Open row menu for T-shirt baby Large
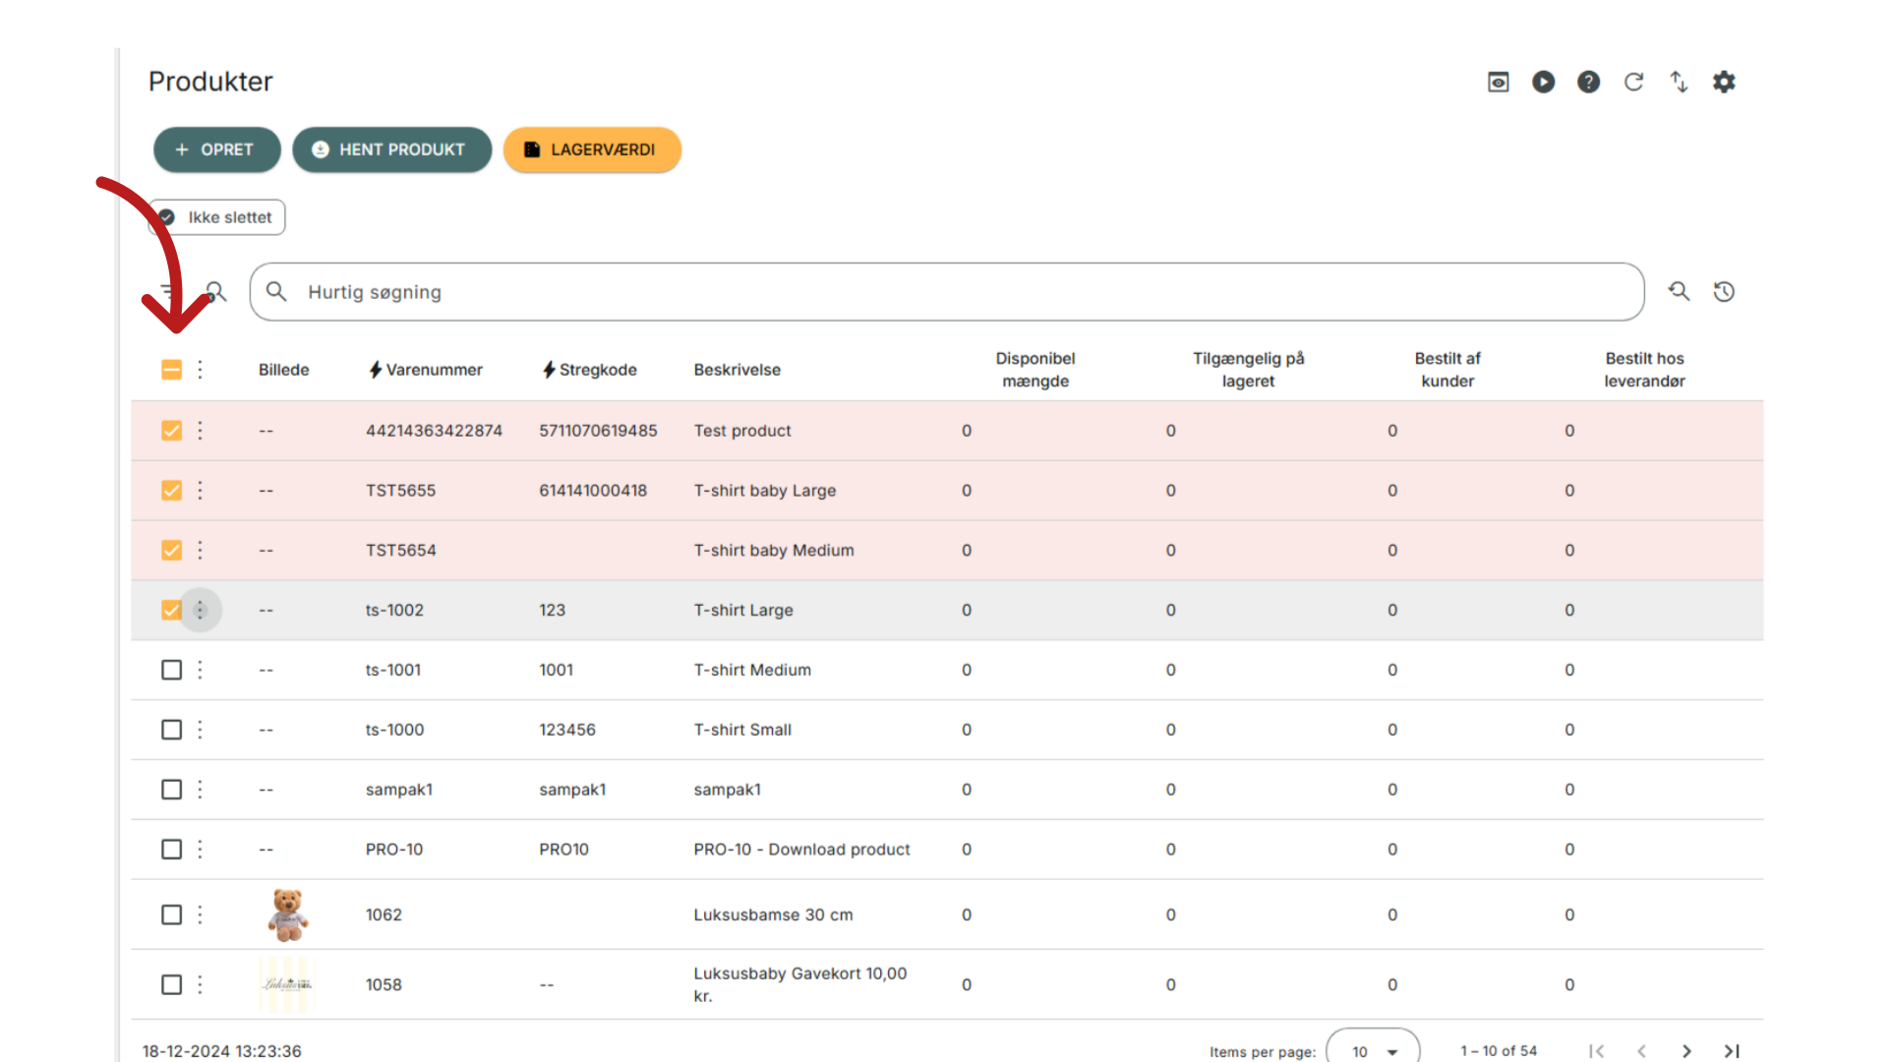 (200, 491)
